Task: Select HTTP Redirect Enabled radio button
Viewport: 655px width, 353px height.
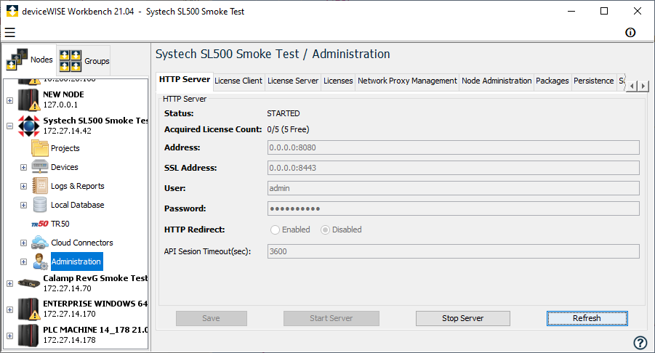Action: point(275,230)
